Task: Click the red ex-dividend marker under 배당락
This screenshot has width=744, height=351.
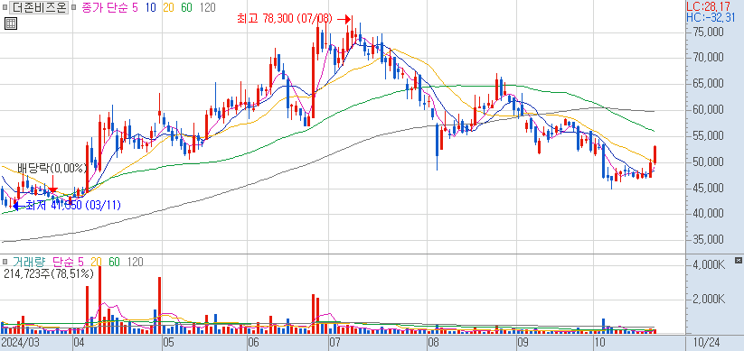Action: 53,189
